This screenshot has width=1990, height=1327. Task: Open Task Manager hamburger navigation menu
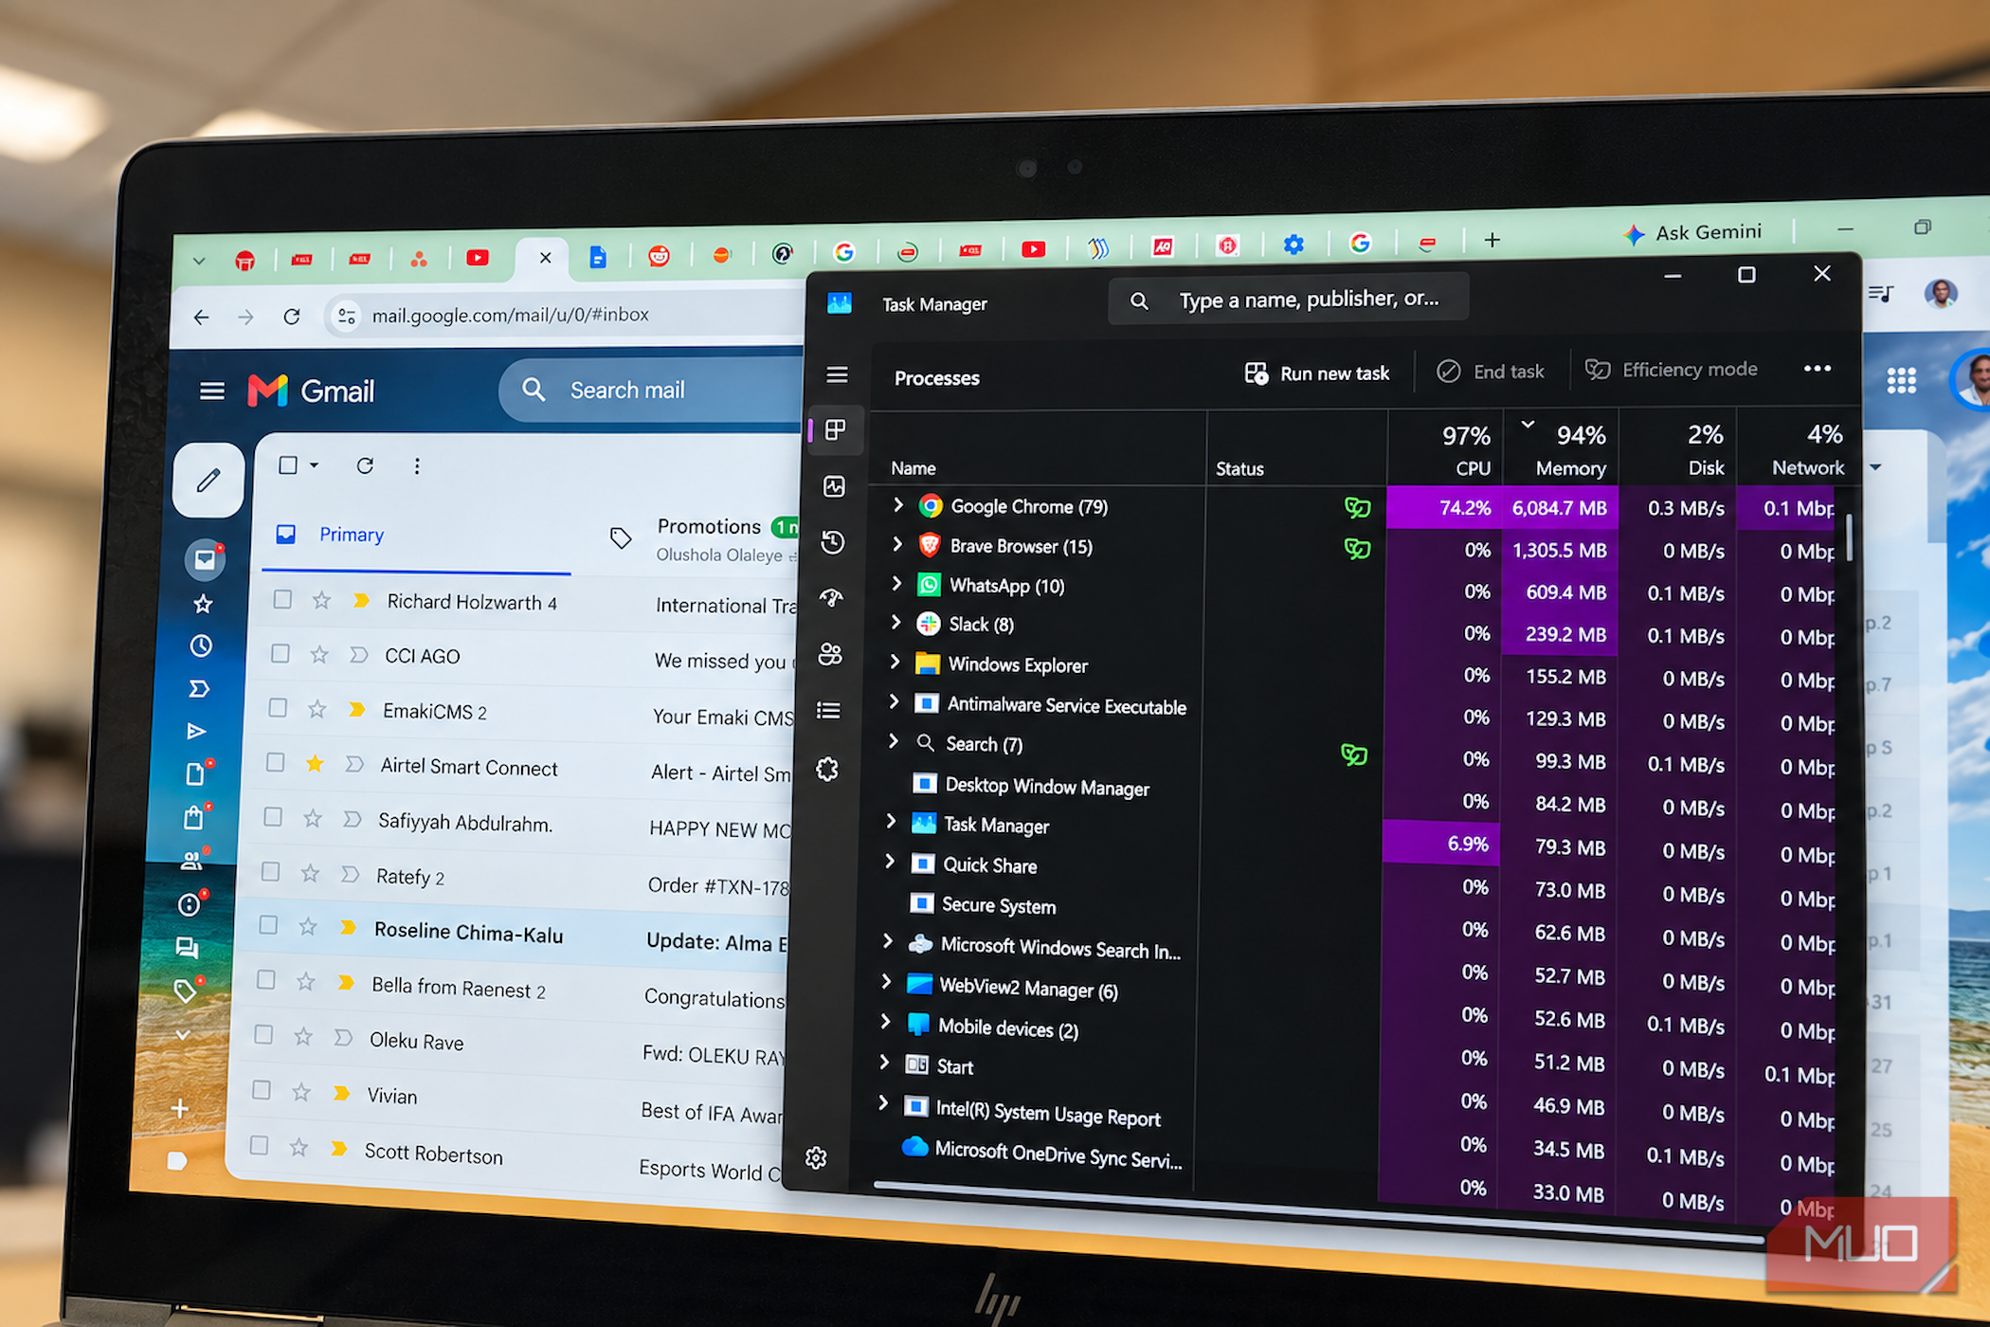(x=837, y=375)
